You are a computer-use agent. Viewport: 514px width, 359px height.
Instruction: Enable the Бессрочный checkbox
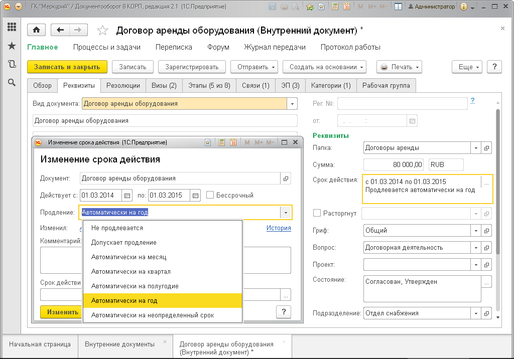point(210,195)
